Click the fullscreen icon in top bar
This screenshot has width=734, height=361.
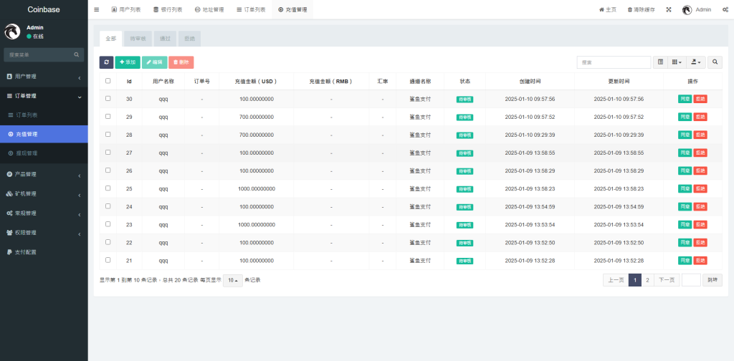(x=669, y=9)
